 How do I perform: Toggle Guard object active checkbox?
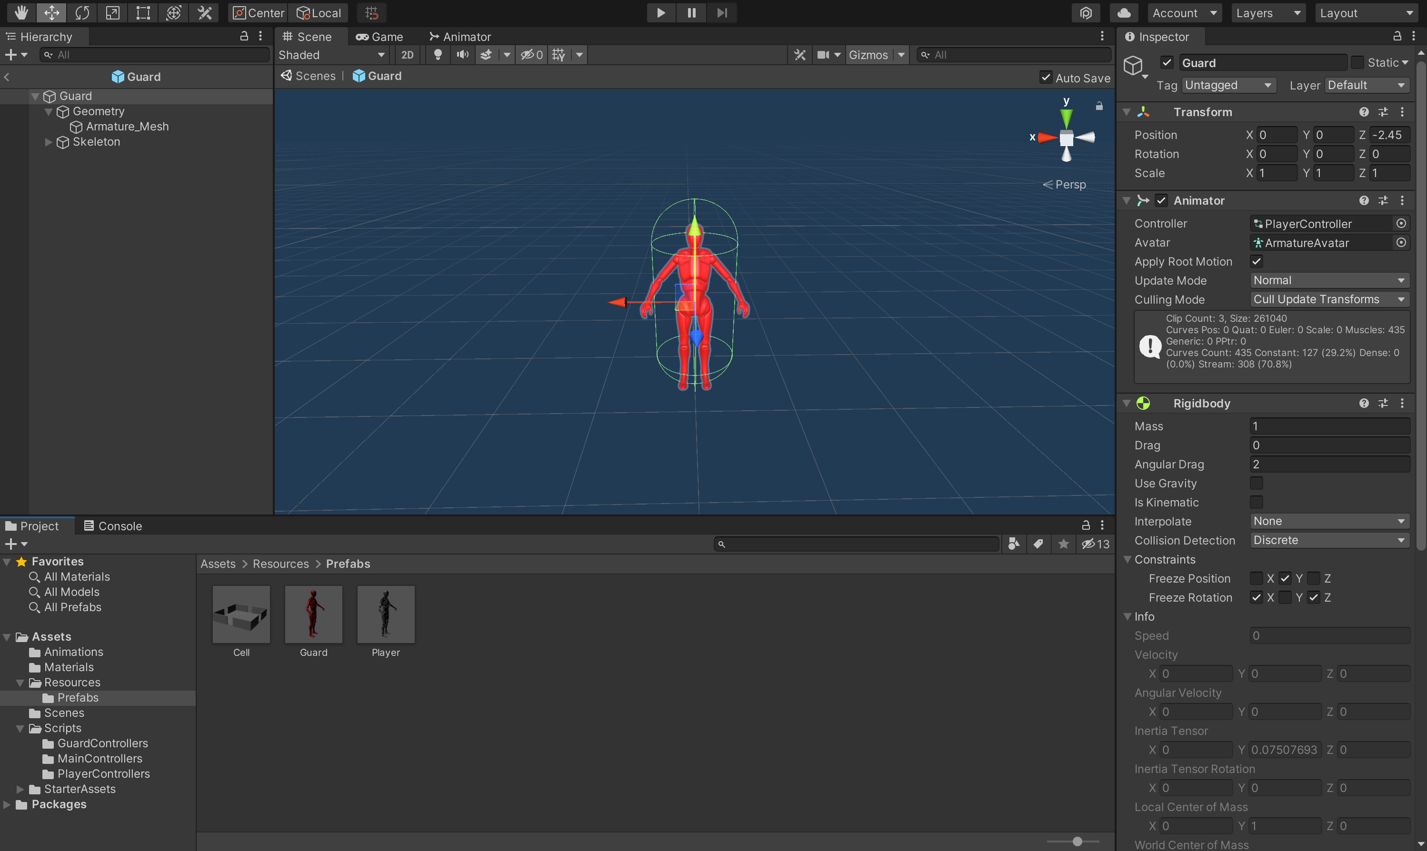1167,62
